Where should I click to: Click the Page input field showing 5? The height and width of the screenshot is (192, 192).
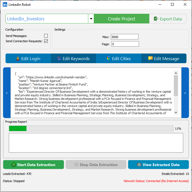tap(125, 44)
